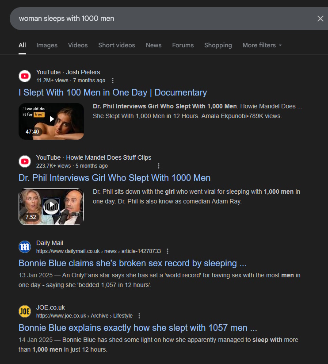Click the dailymail.co.uk URL breadcrumb

(98, 251)
